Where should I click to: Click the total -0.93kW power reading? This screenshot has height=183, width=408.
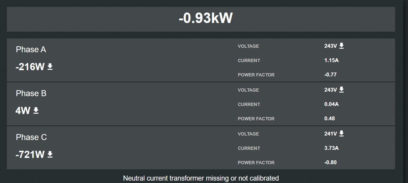205,18
